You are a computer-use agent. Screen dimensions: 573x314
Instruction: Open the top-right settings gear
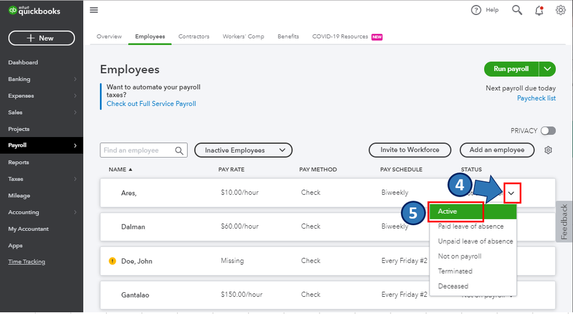click(x=560, y=10)
